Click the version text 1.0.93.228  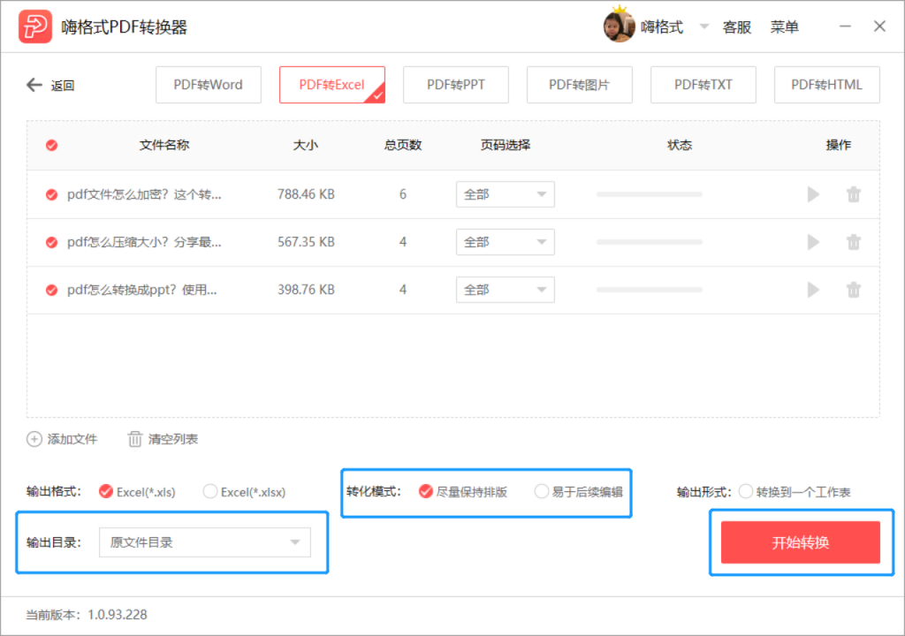(x=118, y=615)
